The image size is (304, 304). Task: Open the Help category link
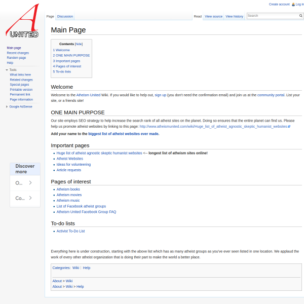click(x=87, y=268)
